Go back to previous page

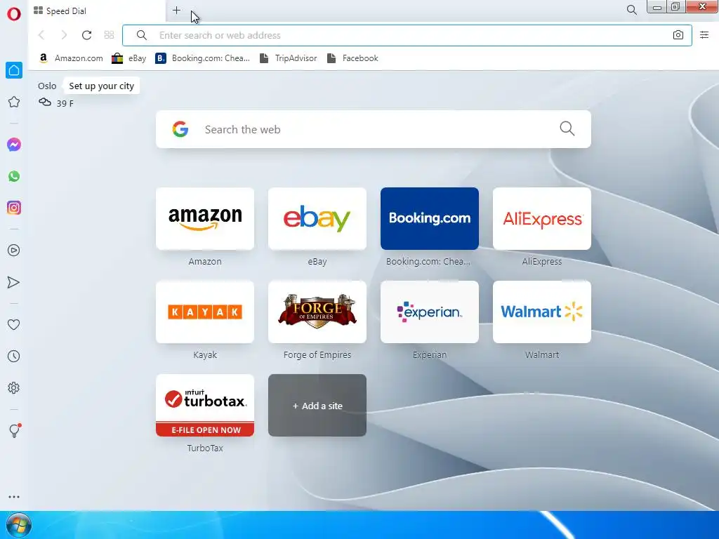(x=41, y=35)
